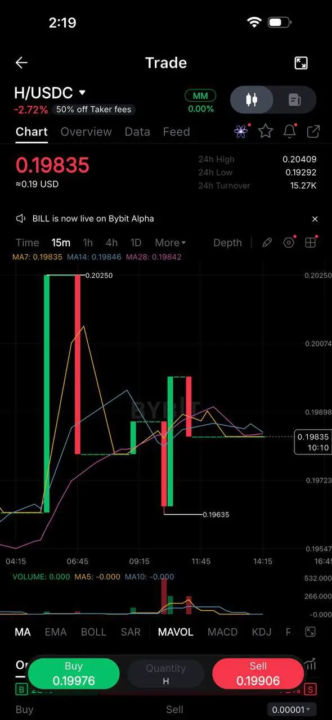Tap the announcement speaker icon
This screenshot has height=720, width=332.
coord(21,218)
